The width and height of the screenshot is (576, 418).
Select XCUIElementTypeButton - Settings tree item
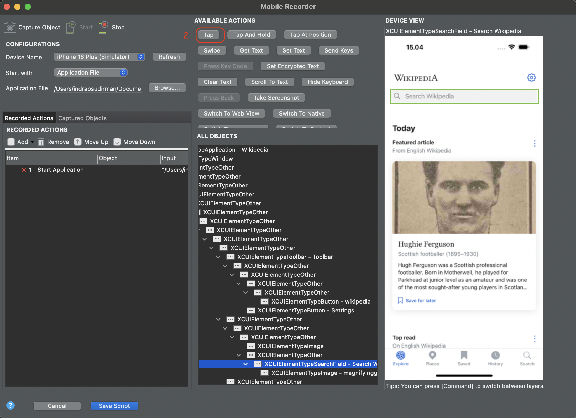pos(306,310)
